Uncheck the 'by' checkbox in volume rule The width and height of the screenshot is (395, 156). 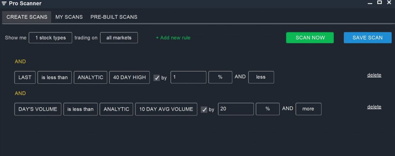click(204, 110)
